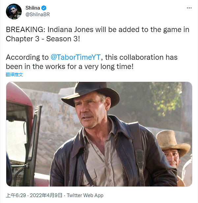
Task: Open the three-dot more options menu
Action: (x=189, y=8)
